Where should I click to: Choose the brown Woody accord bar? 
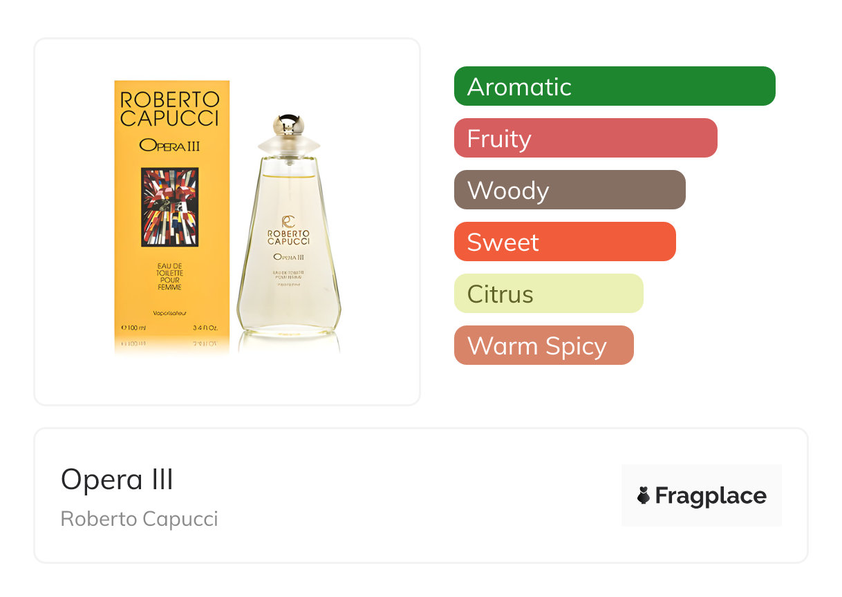570,190
